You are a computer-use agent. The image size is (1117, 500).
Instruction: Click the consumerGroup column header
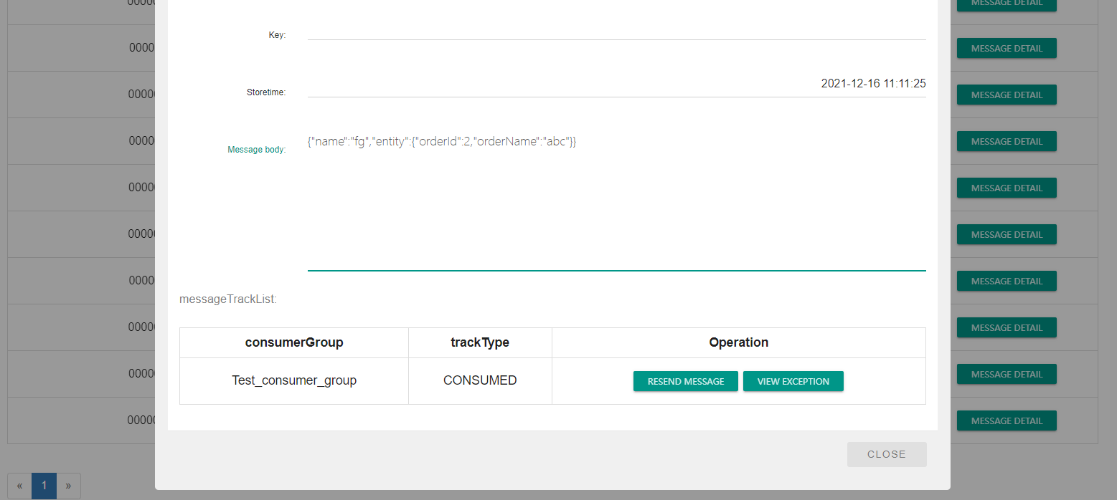point(294,342)
